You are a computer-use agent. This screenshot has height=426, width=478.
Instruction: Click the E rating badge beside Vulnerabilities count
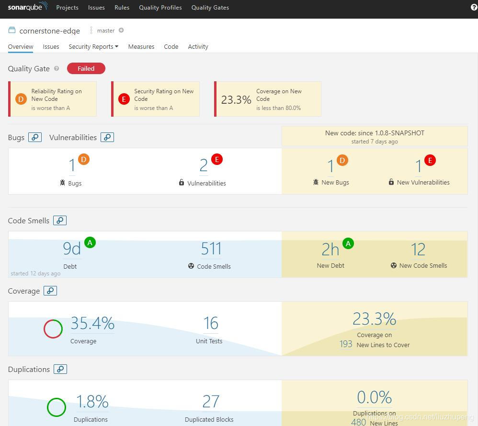click(x=217, y=159)
